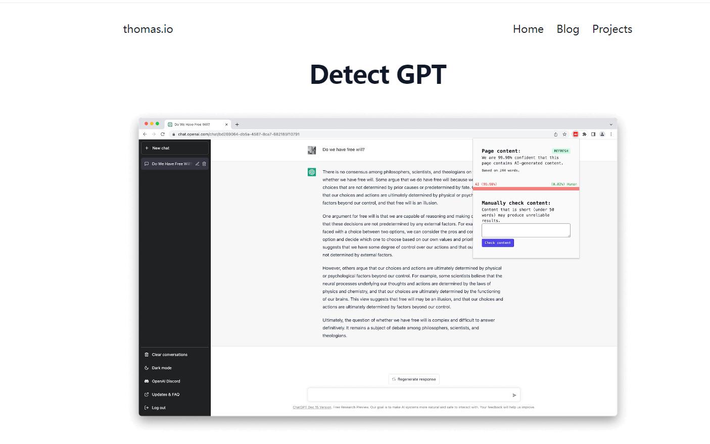710x444 pixels.
Task: Click the red AI extension icon
Action: (x=575, y=134)
